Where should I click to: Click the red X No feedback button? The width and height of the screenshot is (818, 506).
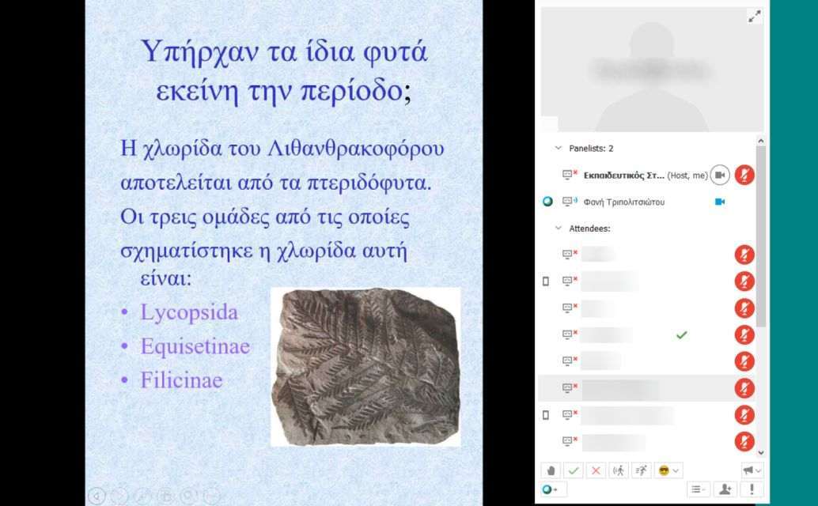click(596, 470)
